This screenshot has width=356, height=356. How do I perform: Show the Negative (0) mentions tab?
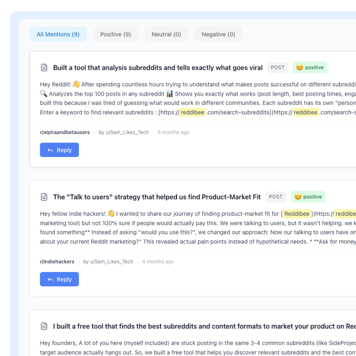tap(218, 34)
